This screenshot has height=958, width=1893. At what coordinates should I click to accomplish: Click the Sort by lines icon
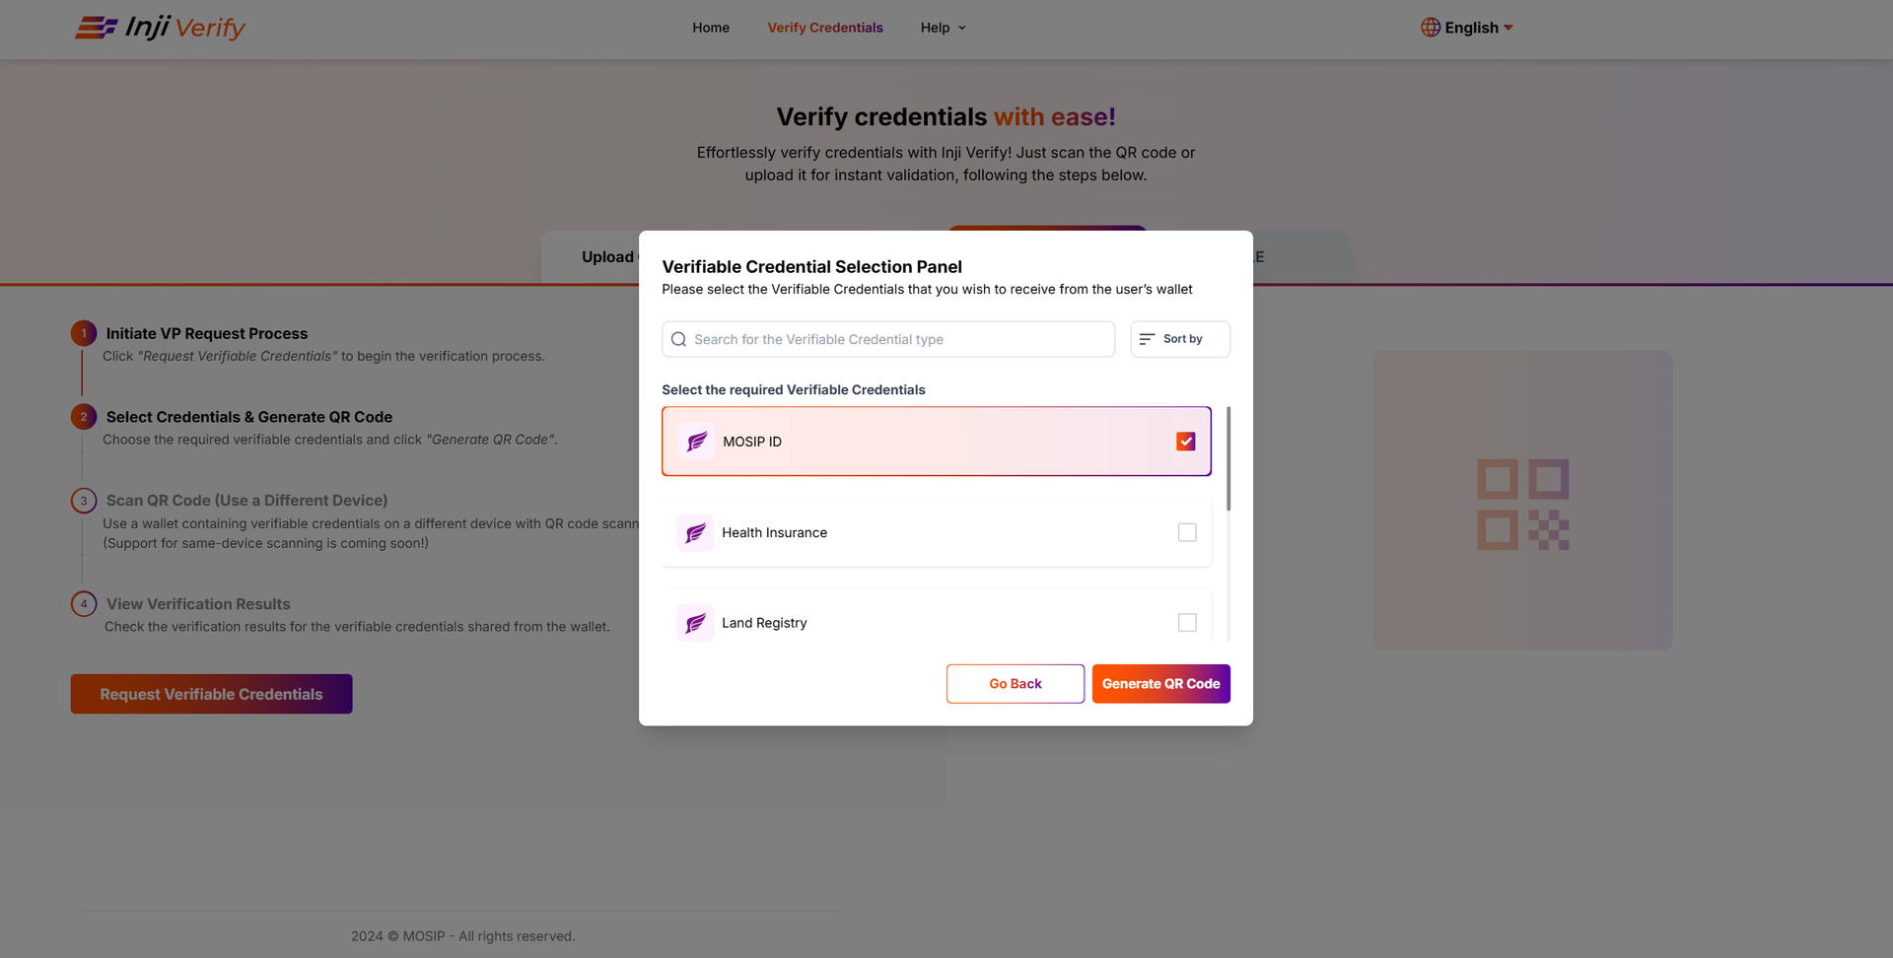pyautogui.click(x=1147, y=339)
